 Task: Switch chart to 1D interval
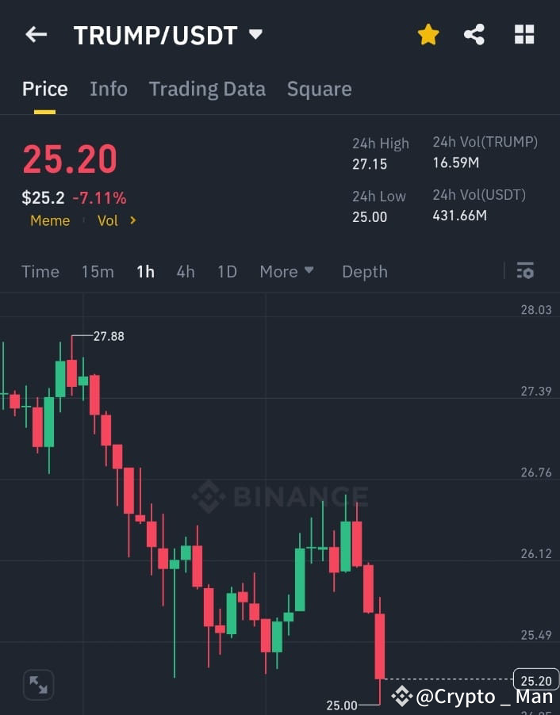point(227,271)
